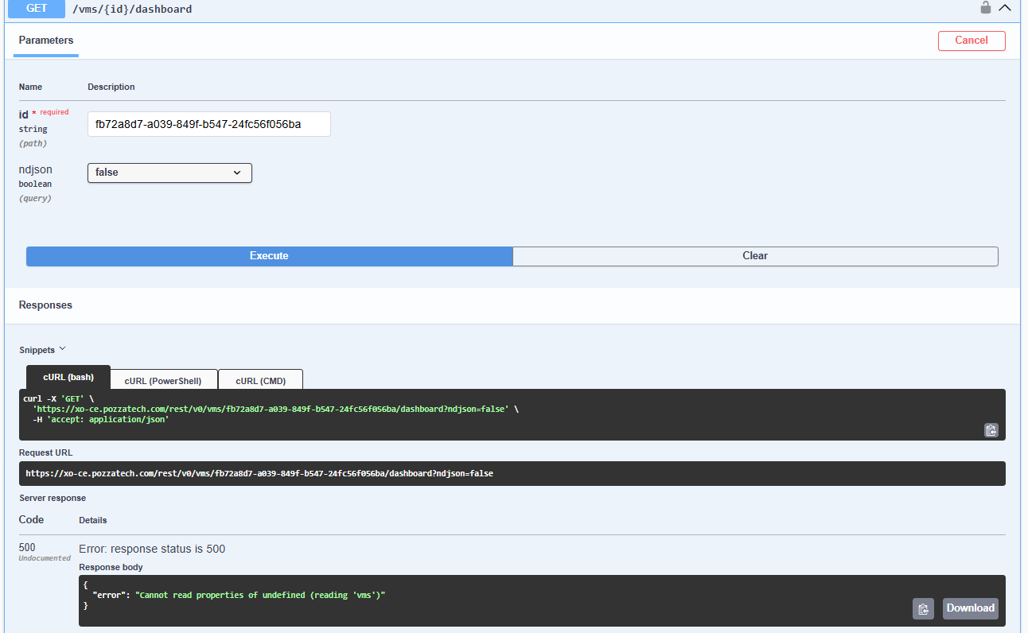The image size is (1028, 633).
Task: Cancel the try-it-out mode
Action: (972, 41)
